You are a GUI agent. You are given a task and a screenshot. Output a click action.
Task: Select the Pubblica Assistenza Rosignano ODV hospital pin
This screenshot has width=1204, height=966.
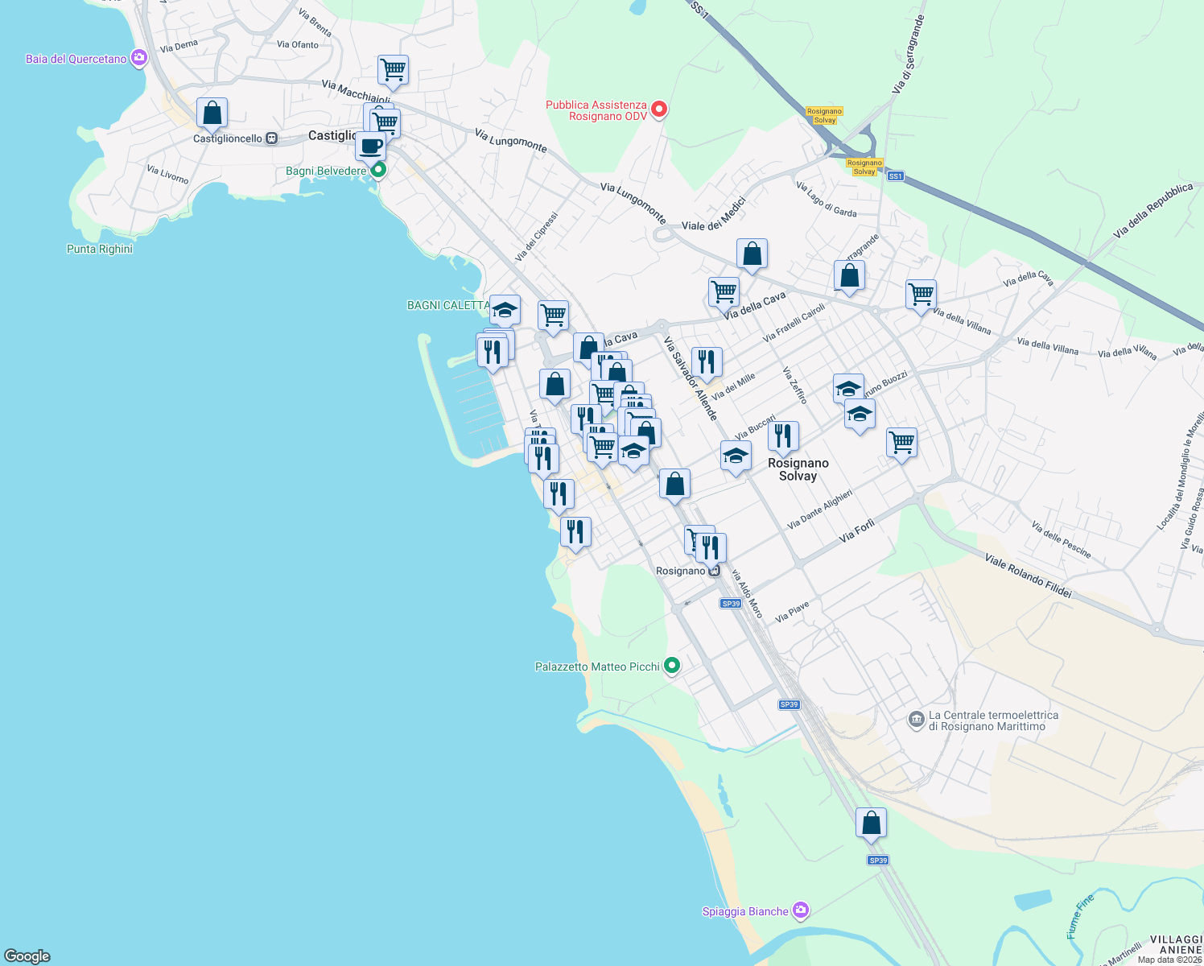pos(658,109)
